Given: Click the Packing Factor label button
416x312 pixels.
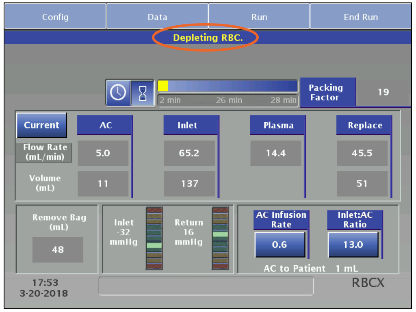Looking at the screenshot, I should pyautogui.click(x=327, y=92).
